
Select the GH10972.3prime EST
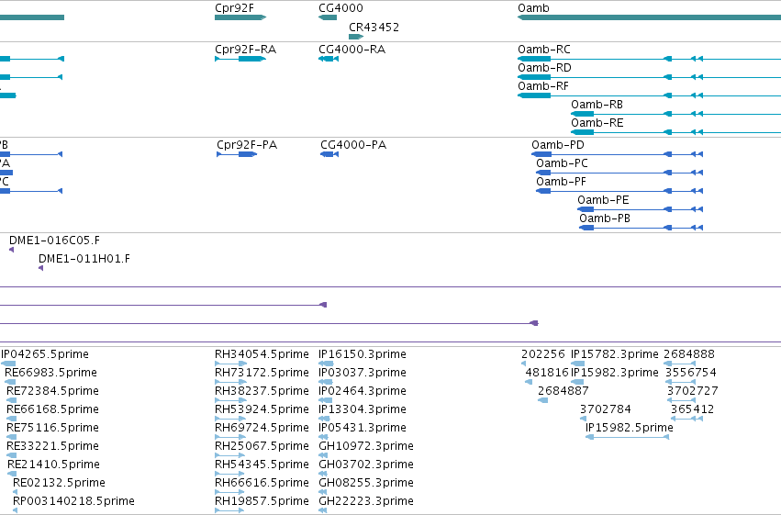click(x=323, y=455)
